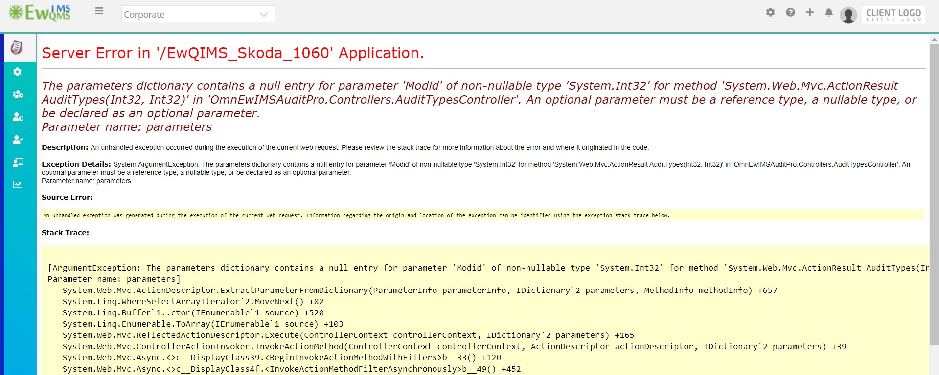
Task: Open the users group sidebar icon
Action: 18,94
